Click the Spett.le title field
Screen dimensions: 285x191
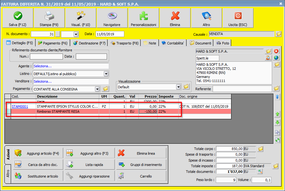(x=207, y=58)
